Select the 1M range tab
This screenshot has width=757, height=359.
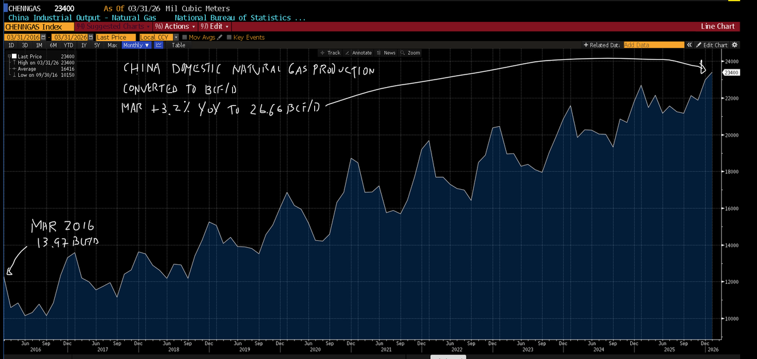(39, 45)
